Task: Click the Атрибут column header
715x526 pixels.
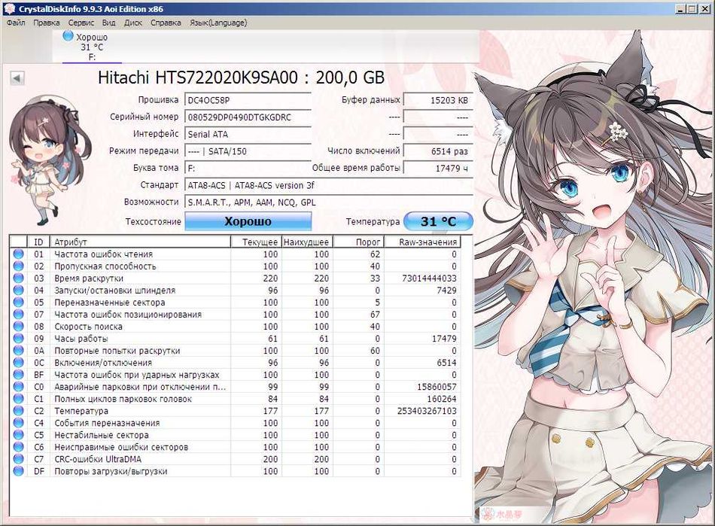Action: [x=141, y=242]
